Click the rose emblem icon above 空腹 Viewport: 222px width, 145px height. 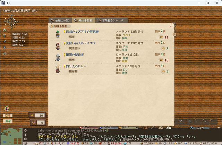[7, 109]
